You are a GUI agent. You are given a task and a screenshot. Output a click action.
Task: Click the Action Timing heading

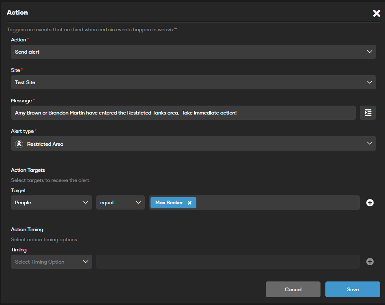pos(27,229)
